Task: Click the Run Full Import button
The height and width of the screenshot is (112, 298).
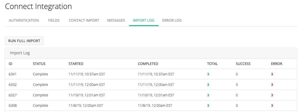Action: [x=24, y=41]
